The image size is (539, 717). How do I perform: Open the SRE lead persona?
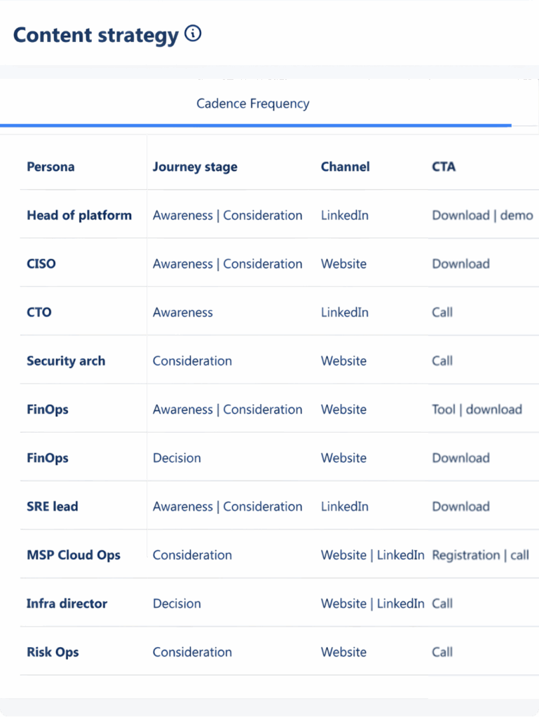[x=53, y=506]
